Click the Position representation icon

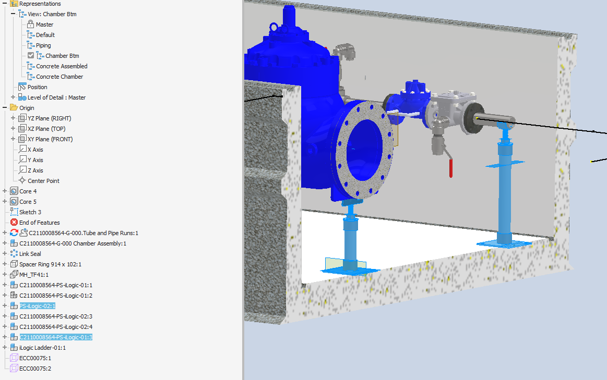(21, 87)
